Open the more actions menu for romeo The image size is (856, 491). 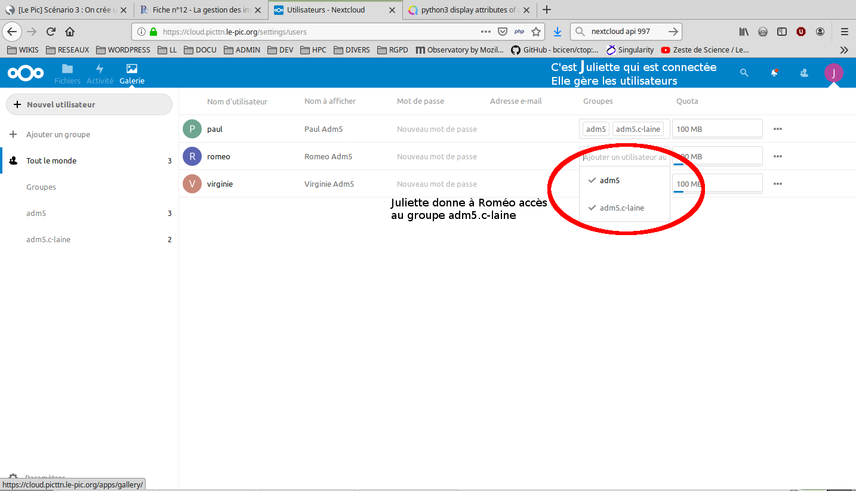point(777,156)
